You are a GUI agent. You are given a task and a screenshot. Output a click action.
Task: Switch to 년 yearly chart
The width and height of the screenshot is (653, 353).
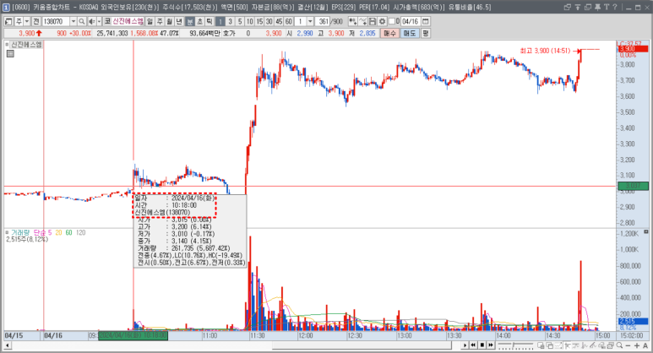tap(179, 22)
